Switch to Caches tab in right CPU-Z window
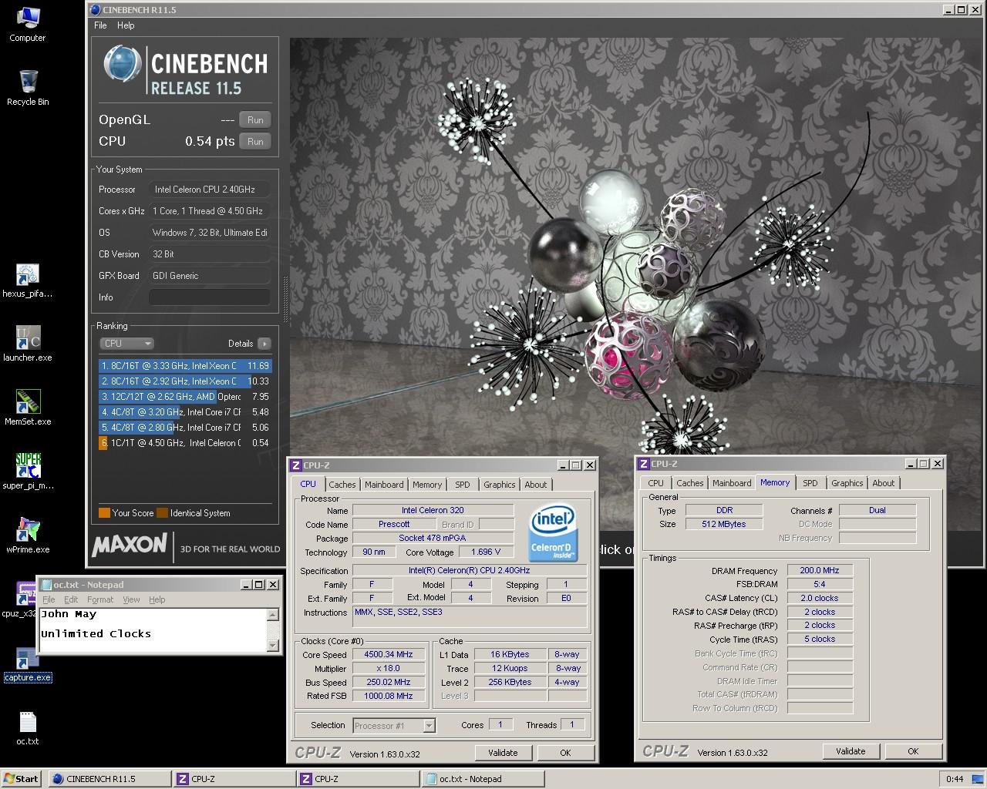This screenshot has height=789, width=987. [690, 483]
